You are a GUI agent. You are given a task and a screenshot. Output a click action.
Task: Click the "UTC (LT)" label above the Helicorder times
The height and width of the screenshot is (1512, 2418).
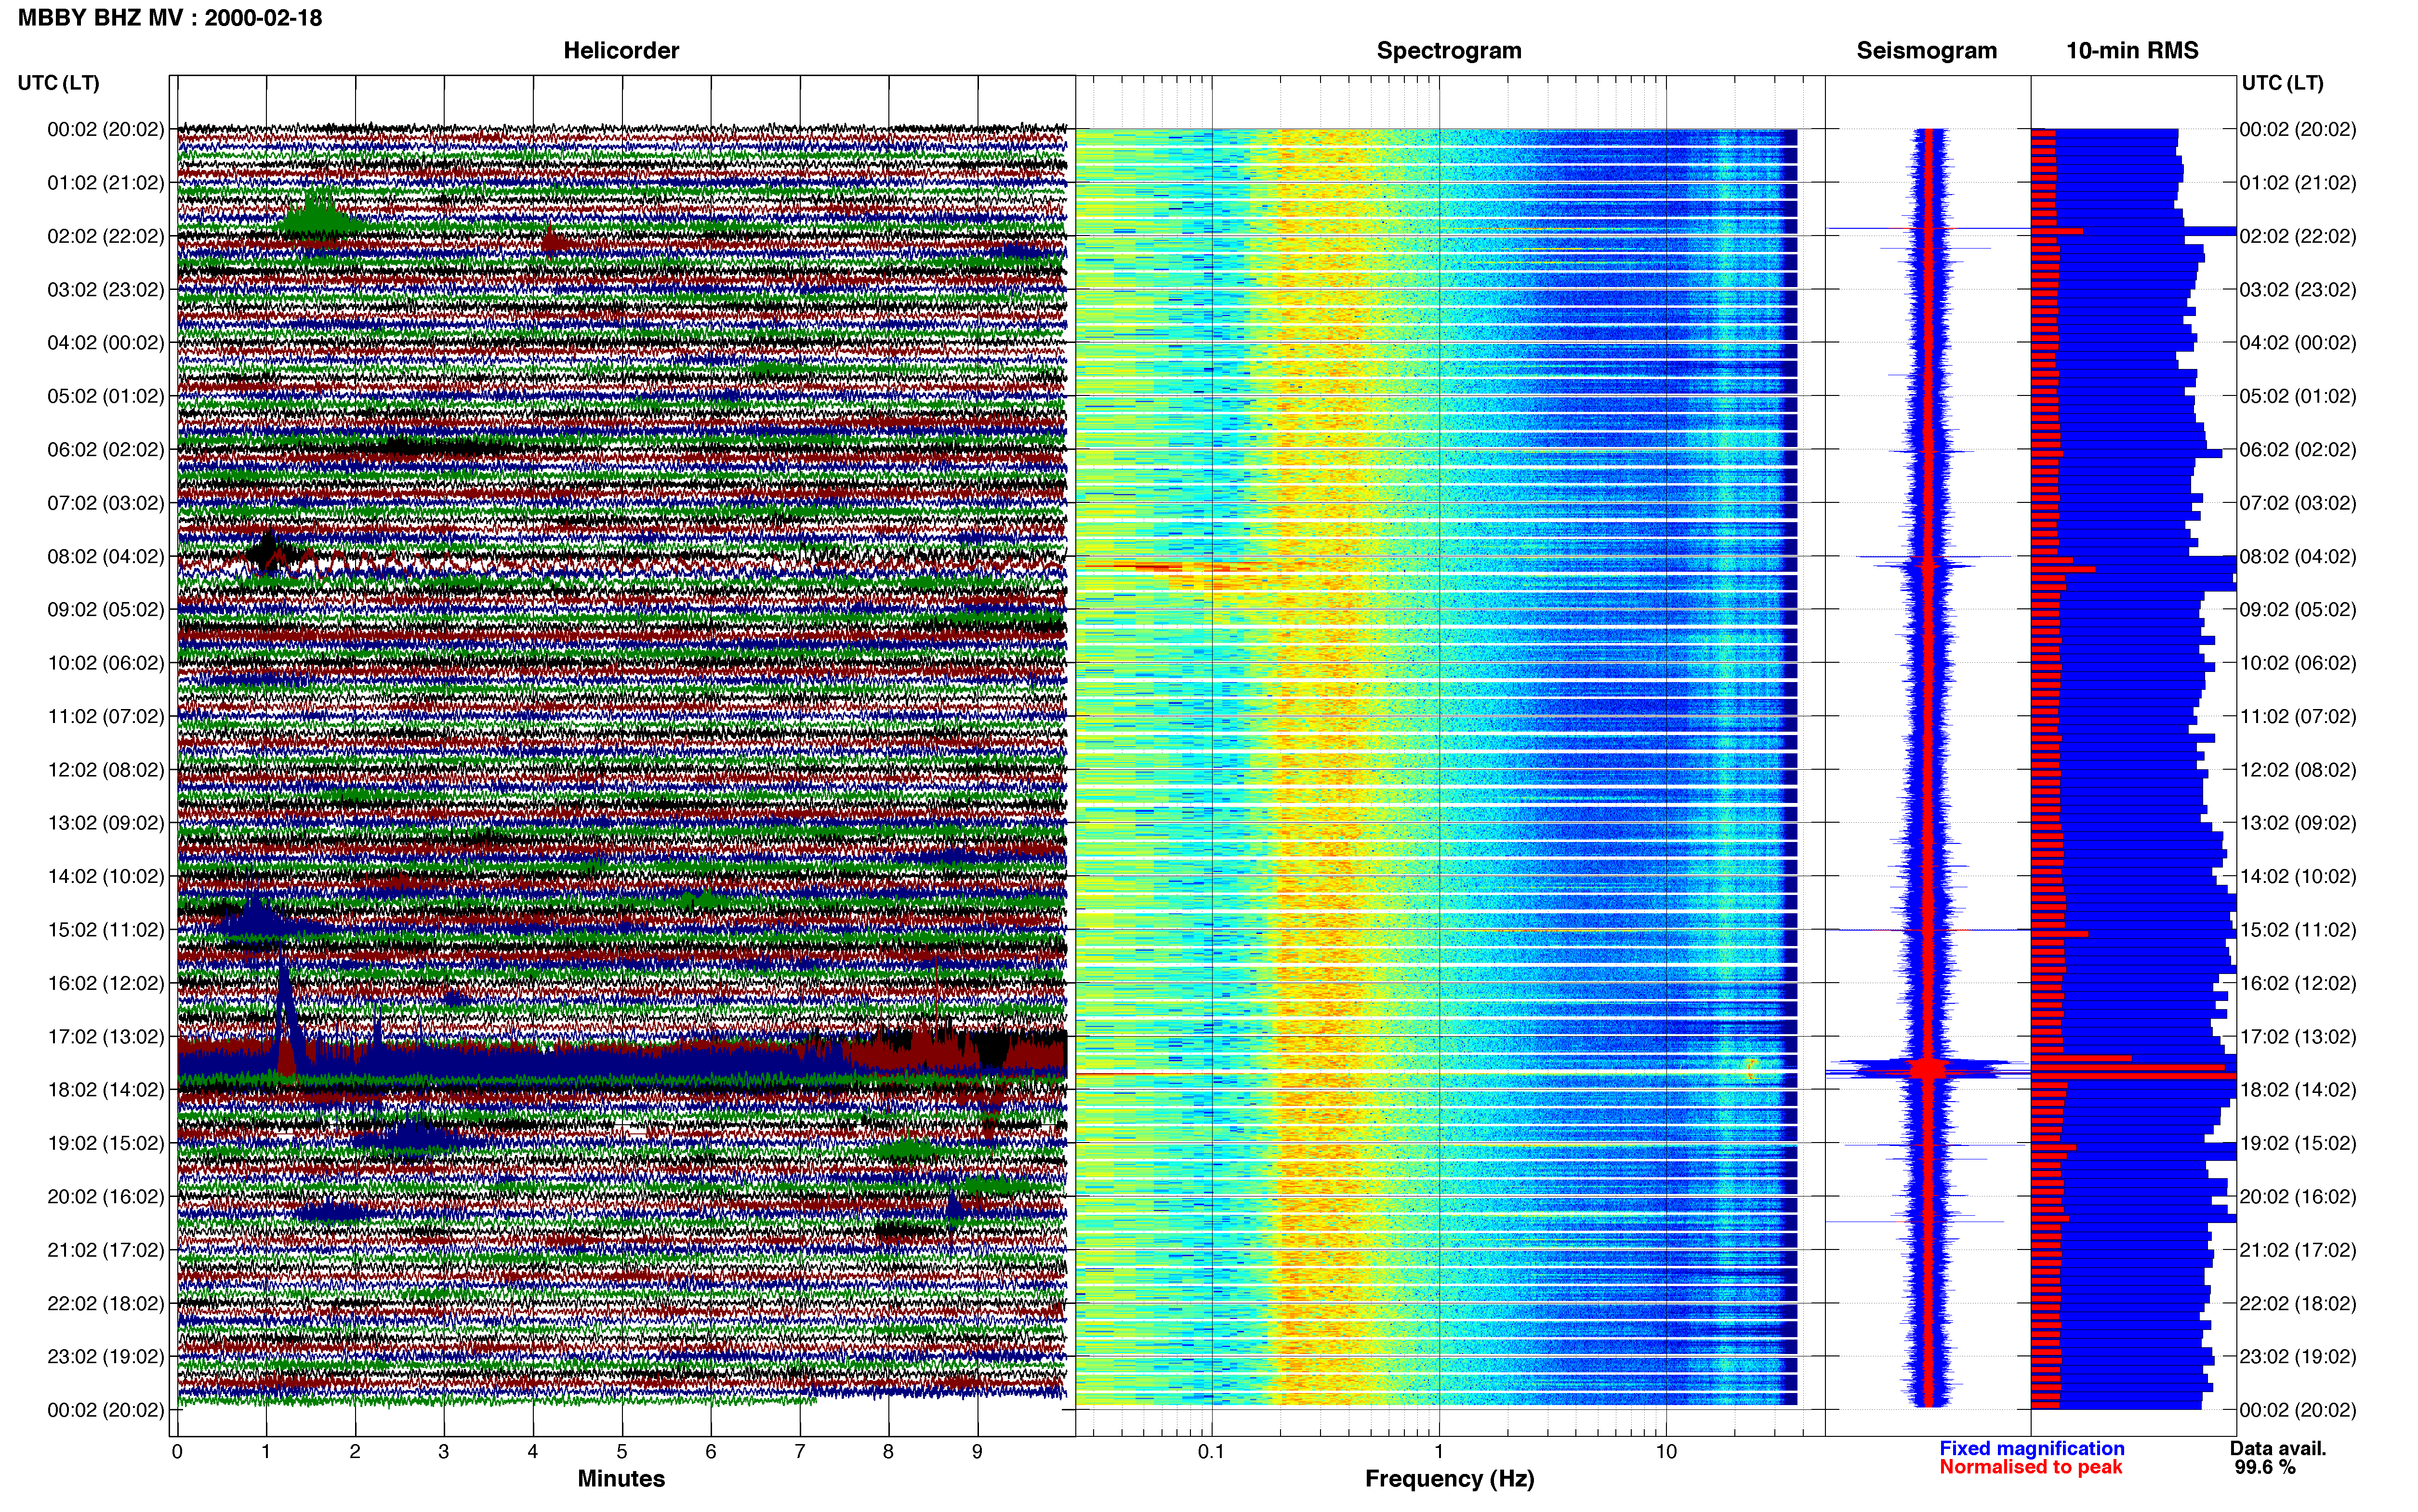59,83
